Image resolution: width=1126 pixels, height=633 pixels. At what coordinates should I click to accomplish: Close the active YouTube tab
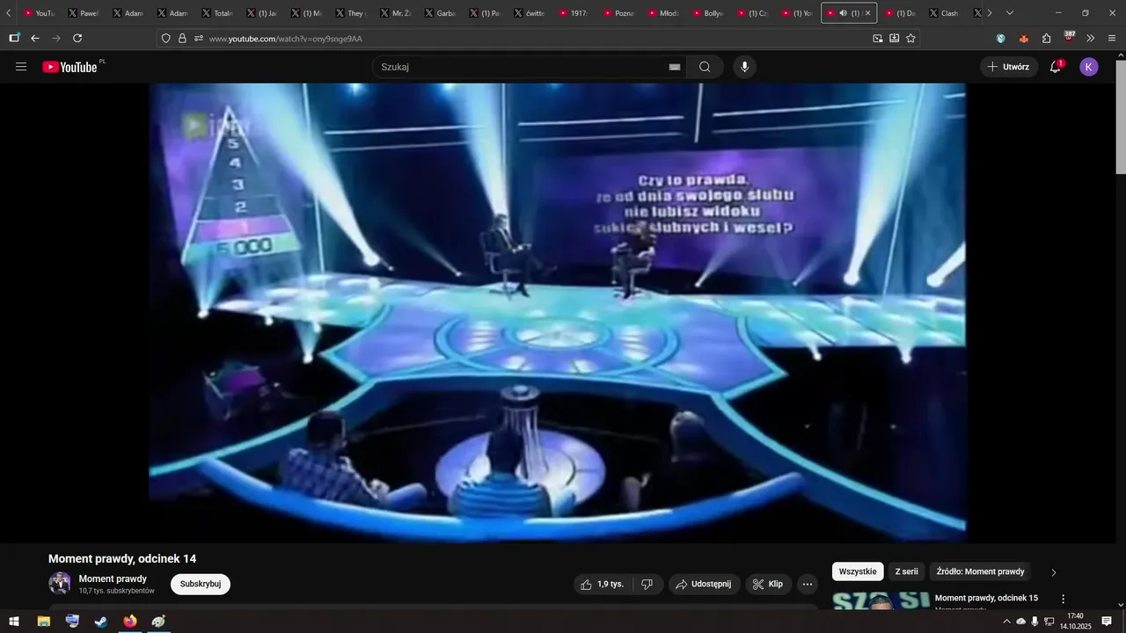pos(868,13)
